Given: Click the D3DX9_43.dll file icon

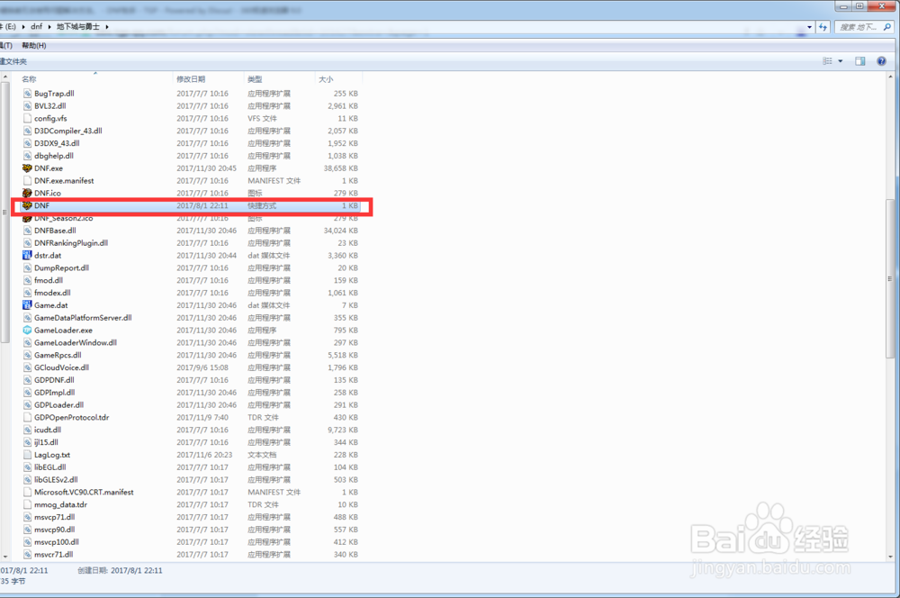Looking at the screenshot, I should tap(27, 143).
